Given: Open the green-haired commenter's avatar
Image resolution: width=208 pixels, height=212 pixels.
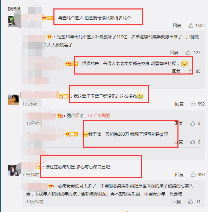Looking at the screenshot, I should click(x=13, y=21).
